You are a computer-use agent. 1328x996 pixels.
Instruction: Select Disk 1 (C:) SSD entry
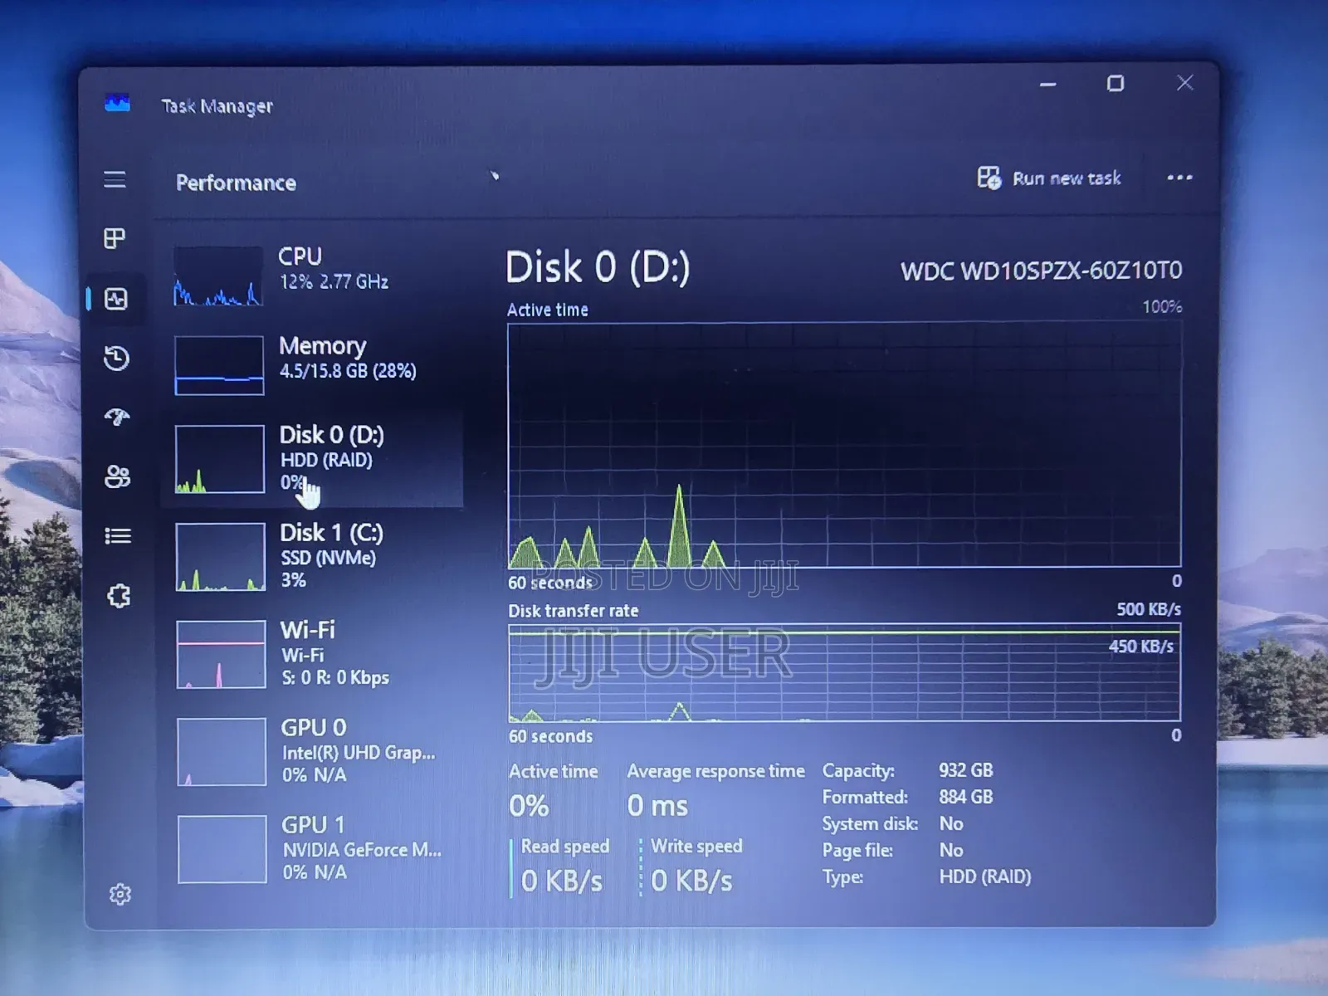[x=313, y=556]
